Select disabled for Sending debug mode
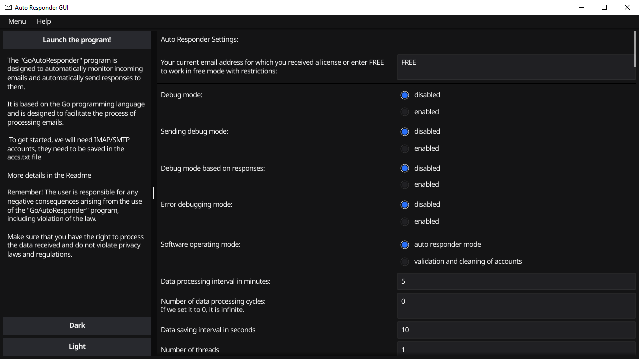 tap(420, 131)
